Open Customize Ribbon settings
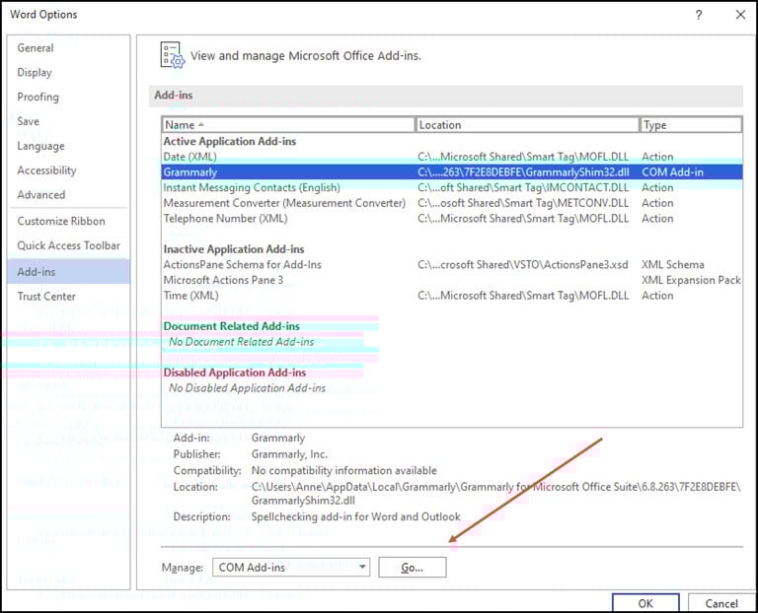Screen dimensions: 758x613 (x=61, y=221)
